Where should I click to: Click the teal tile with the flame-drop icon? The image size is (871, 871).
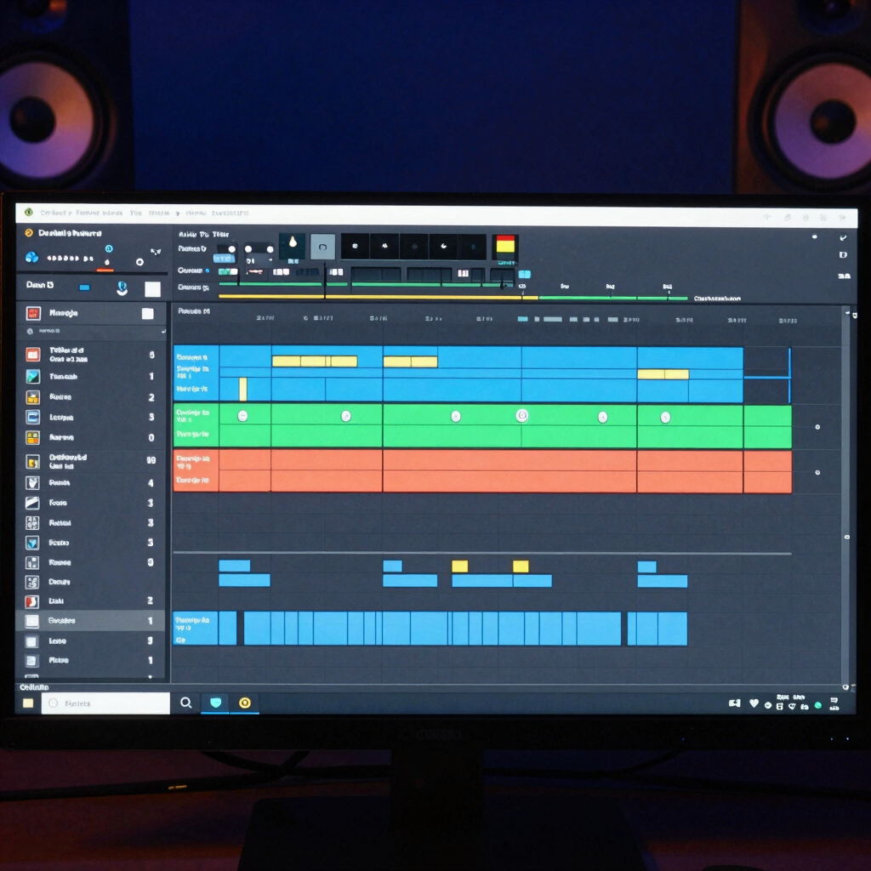point(293,246)
